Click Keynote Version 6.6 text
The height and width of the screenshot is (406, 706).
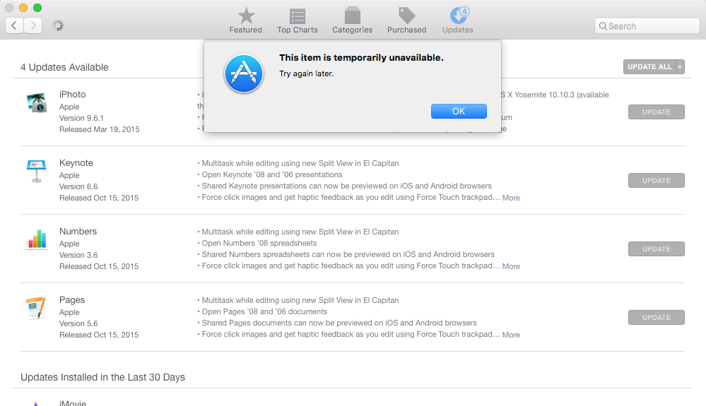(x=78, y=186)
